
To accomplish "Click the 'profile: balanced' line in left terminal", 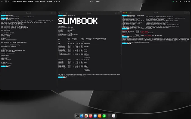I will pos(6,65).
